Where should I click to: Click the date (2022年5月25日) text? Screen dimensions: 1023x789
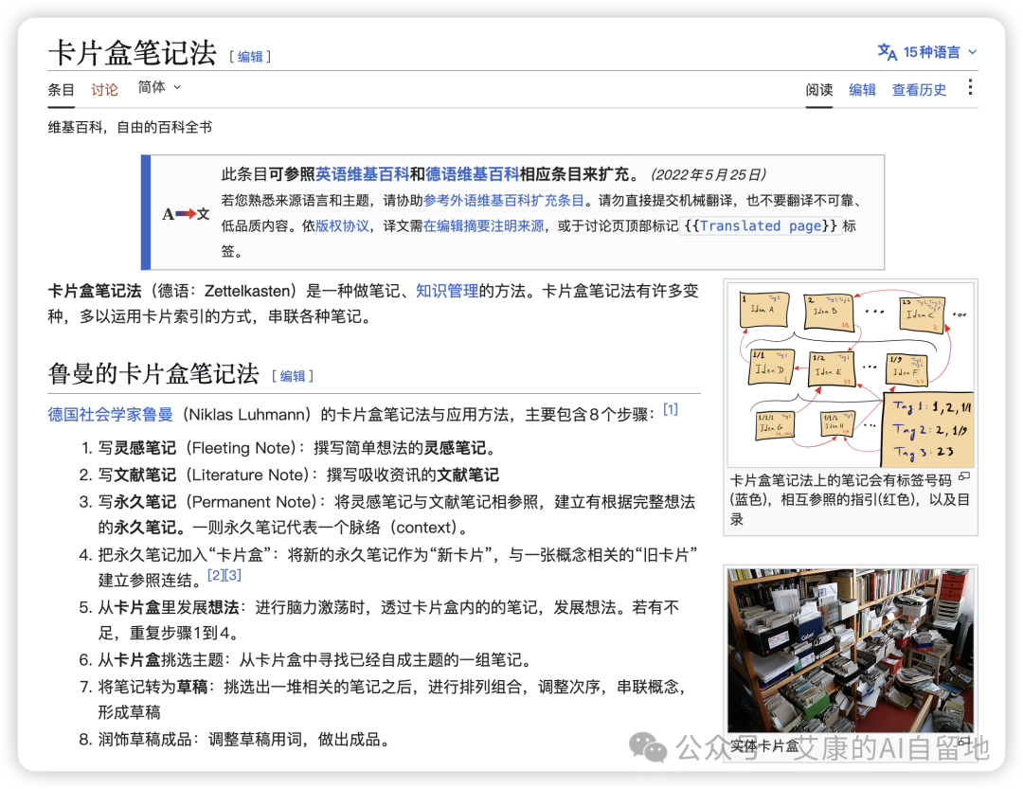[708, 175]
